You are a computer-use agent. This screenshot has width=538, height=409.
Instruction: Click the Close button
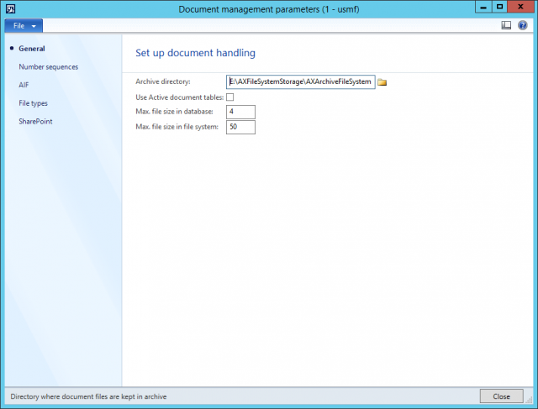pos(501,396)
